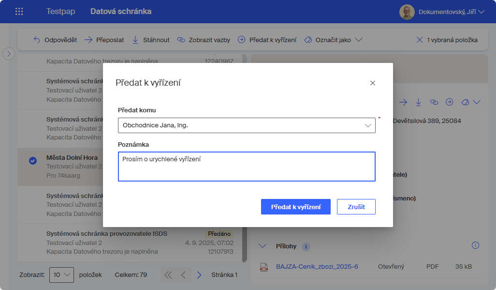
Task: Open the user menu Dokumentovský, Jiří
Action: (x=442, y=12)
